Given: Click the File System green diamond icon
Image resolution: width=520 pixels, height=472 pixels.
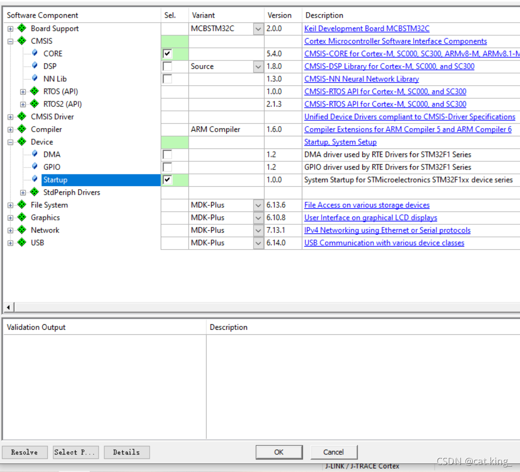Looking at the screenshot, I should (22, 205).
